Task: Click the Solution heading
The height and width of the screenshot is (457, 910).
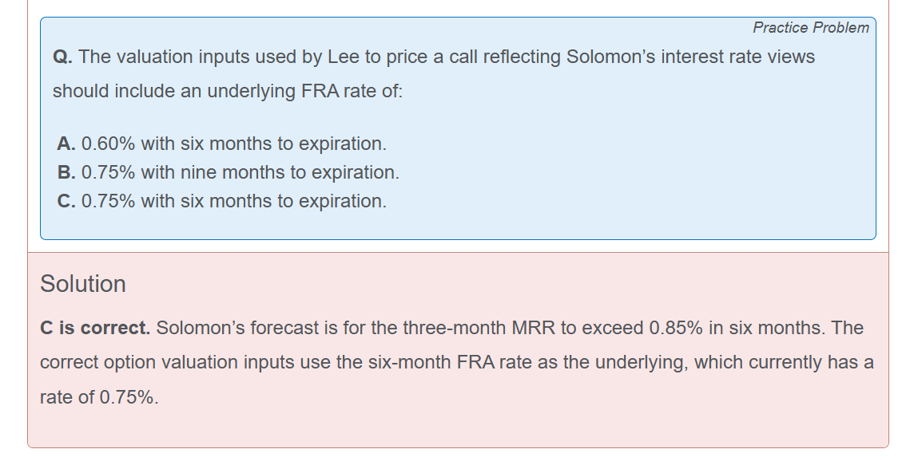Action: [x=83, y=284]
